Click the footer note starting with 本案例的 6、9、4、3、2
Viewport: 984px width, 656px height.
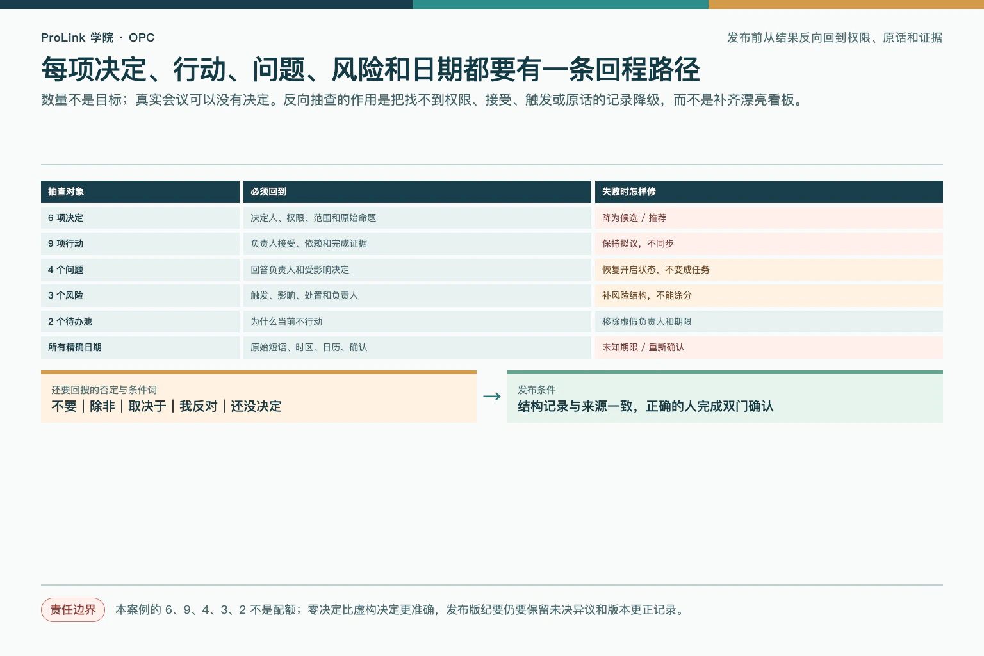coord(402,610)
